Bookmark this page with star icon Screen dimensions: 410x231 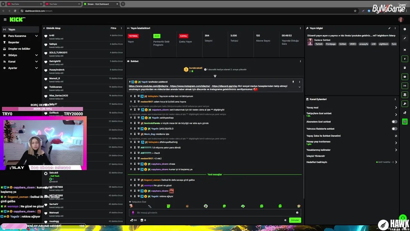355,11
